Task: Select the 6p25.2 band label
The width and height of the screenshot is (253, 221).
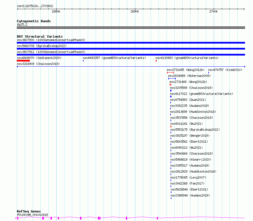Action: (22, 24)
